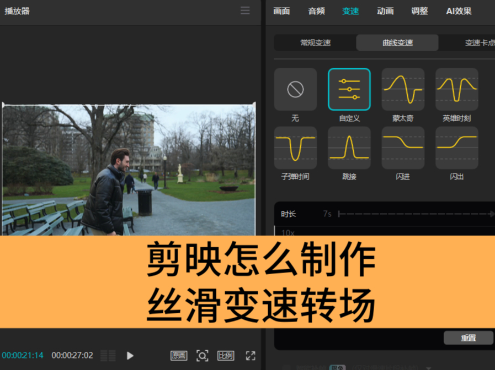Click the total duration 00:00:27:02
This screenshot has height=370, width=495.
click(72, 356)
